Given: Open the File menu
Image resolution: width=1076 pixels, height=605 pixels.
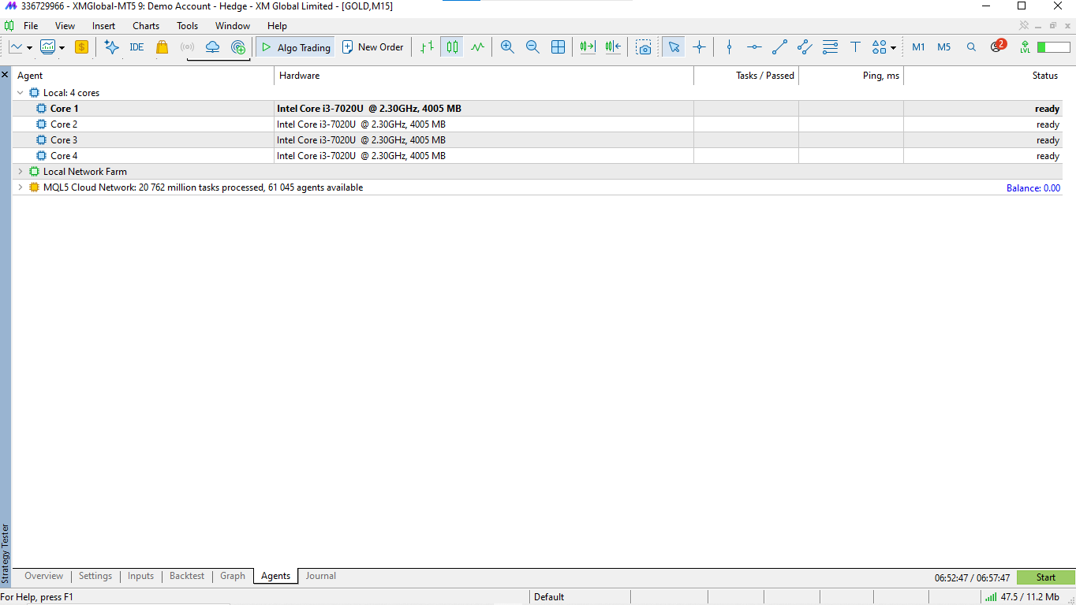Looking at the screenshot, I should pyautogui.click(x=31, y=26).
